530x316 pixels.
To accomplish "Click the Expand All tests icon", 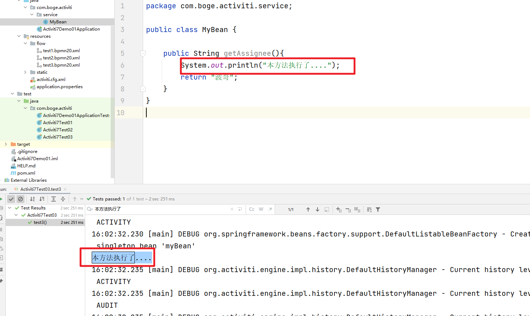I will click(x=54, y=199).
